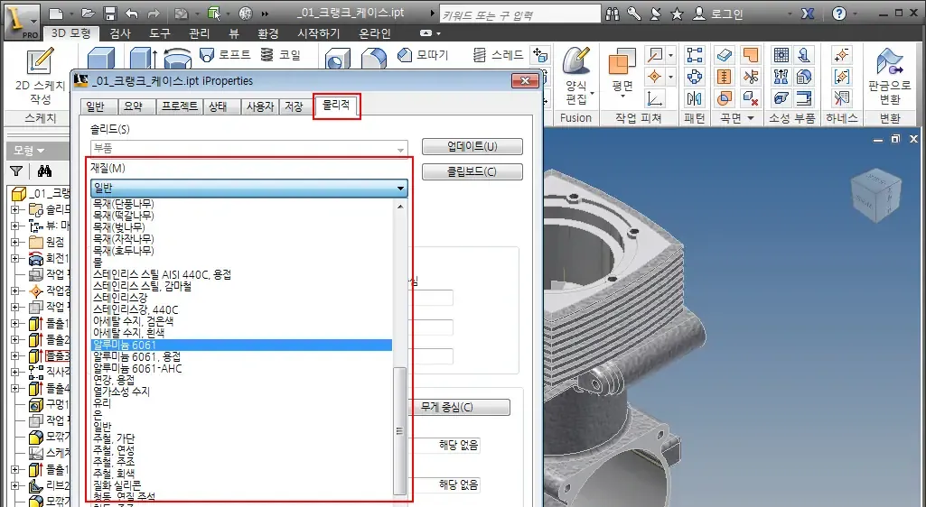The image size is (926, 507).
Task: Click the 클립보드(C) button
Action: (472, 171)
